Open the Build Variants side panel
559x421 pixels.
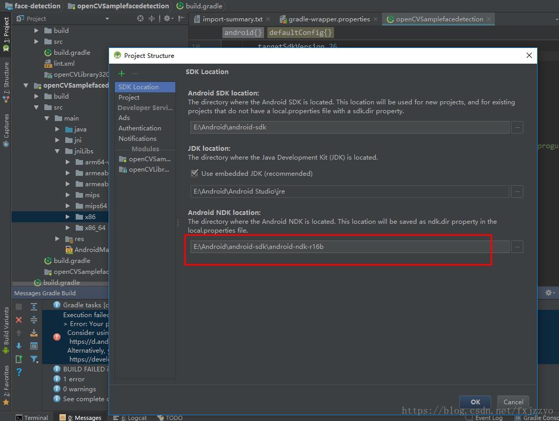pos(6,330)
